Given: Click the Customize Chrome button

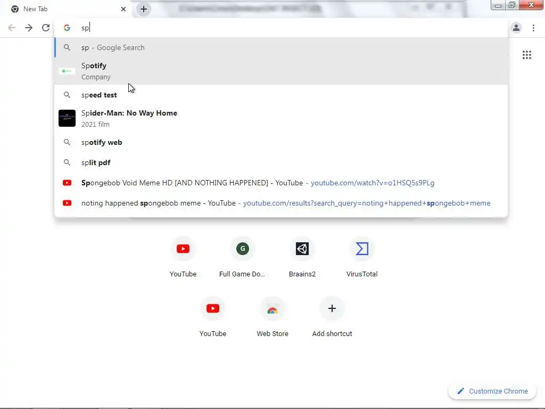Looking at the screenshot, I should click(492, 391).
